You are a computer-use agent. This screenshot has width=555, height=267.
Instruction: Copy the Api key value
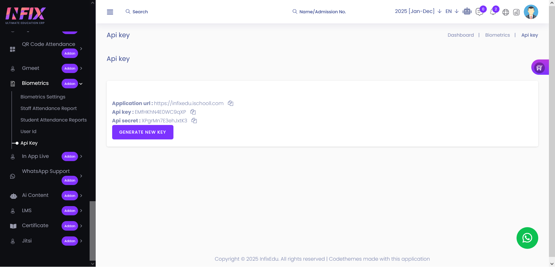[x=193, y=112]
